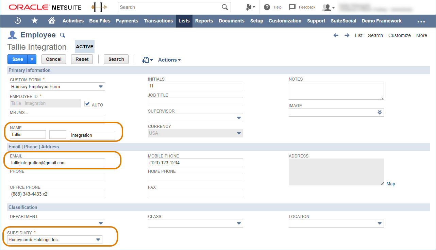
Task: Click the Reset button
Action: (82, 59)
